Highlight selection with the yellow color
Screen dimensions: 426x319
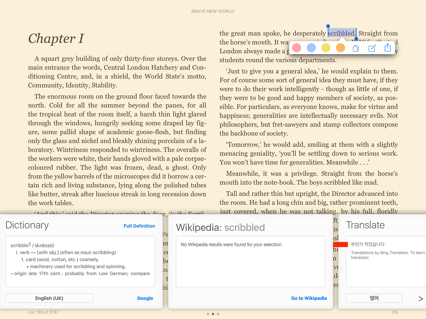pyautogui.click(x=326, y=48)
